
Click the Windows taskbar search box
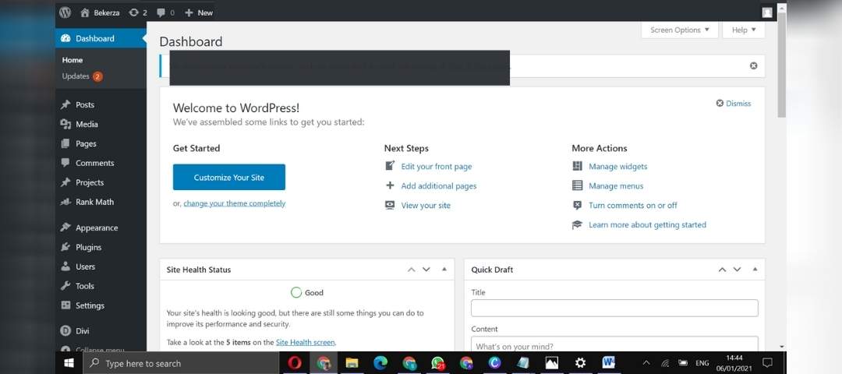tap(182, 363)
